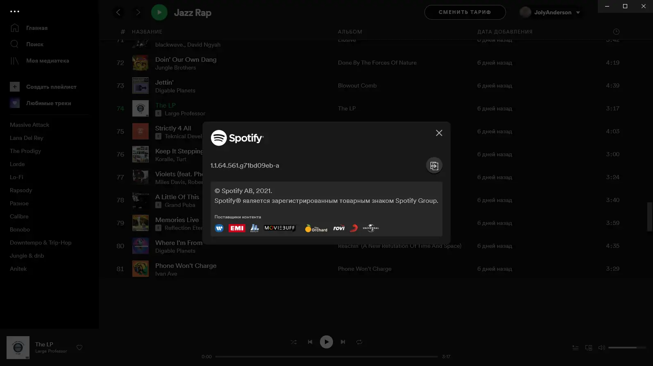Image resolution: width=653 pixels, height=366 pixels.
Task: Sort by НАЗВАНИЕ column header
Action: pyautogui.click(x=147, y=31)
